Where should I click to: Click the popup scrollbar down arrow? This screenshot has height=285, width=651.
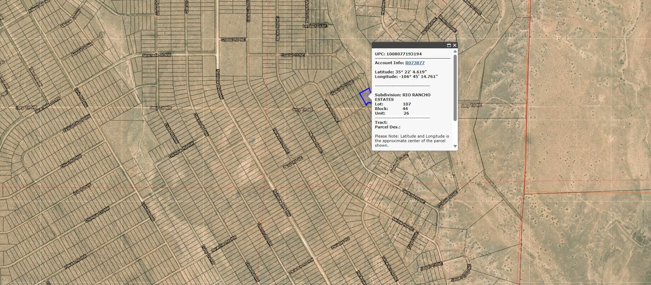click(x=455, y=146)
